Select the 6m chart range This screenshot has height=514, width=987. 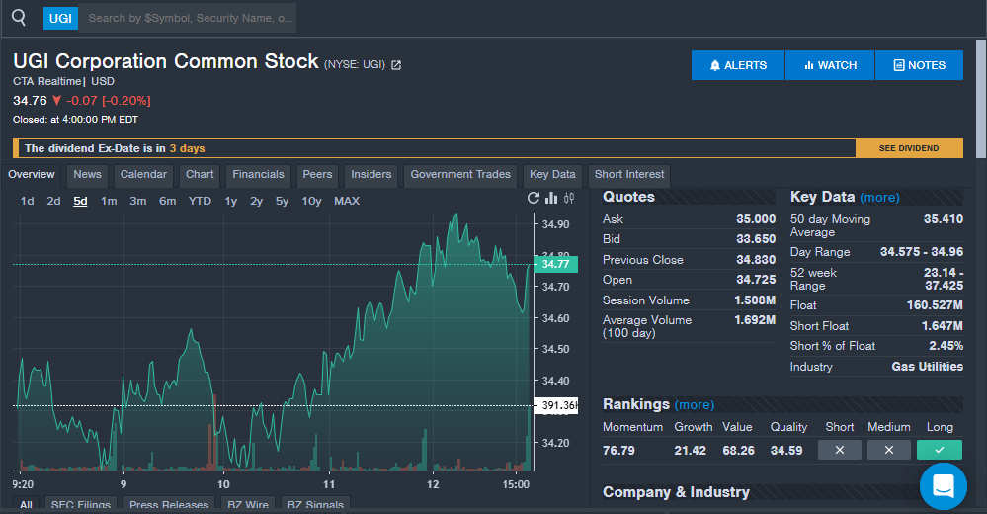pos(167,201)
